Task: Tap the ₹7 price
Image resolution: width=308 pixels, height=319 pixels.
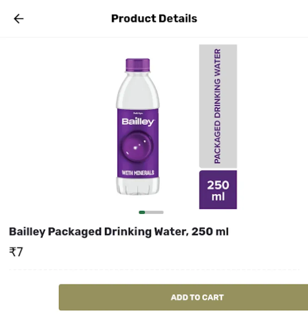Action: pyautogui.click(x=16, y=252)
